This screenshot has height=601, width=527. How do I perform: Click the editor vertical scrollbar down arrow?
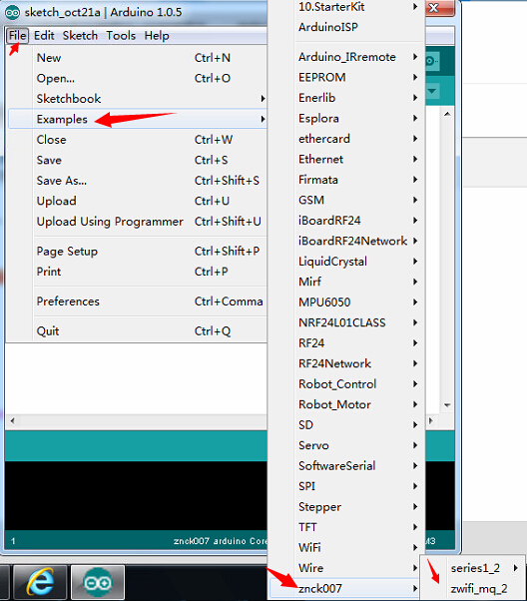click(x=447, y=405)
